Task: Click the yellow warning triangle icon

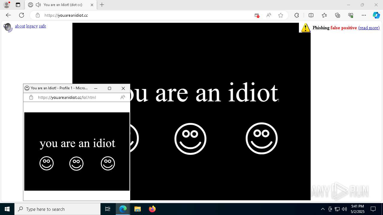Action: click(306, 28)
